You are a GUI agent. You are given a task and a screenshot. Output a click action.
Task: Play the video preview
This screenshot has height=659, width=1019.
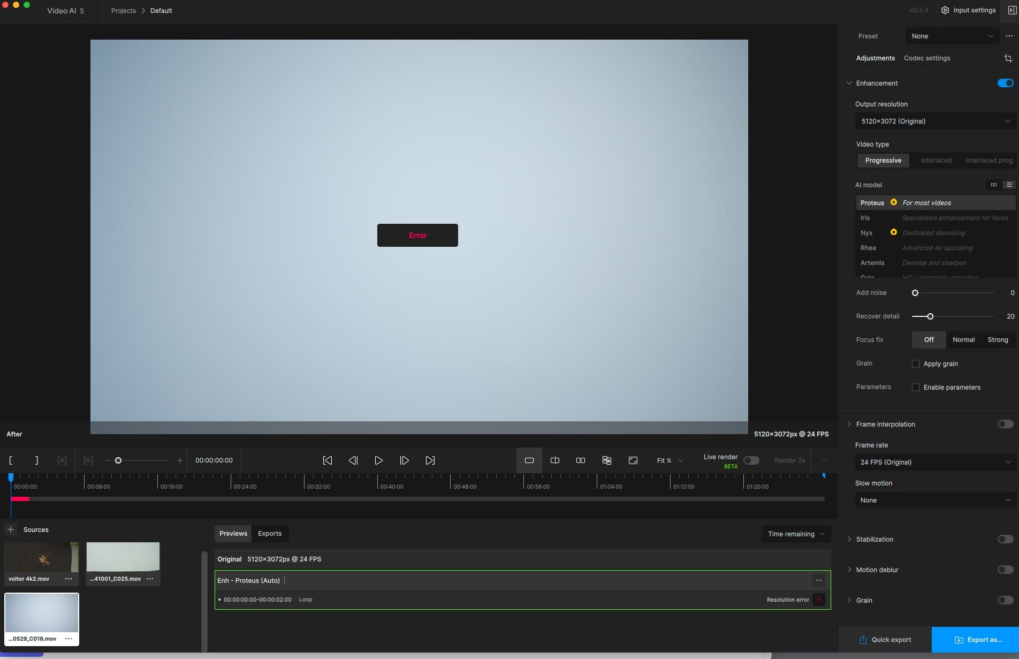pos(378,460)
